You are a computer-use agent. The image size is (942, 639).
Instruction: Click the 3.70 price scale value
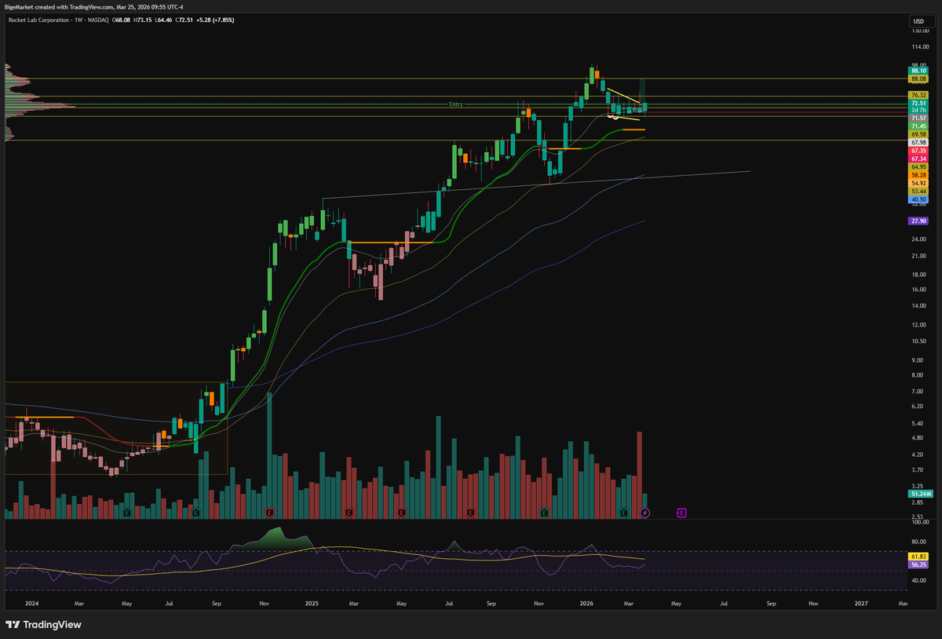[917, 469]
